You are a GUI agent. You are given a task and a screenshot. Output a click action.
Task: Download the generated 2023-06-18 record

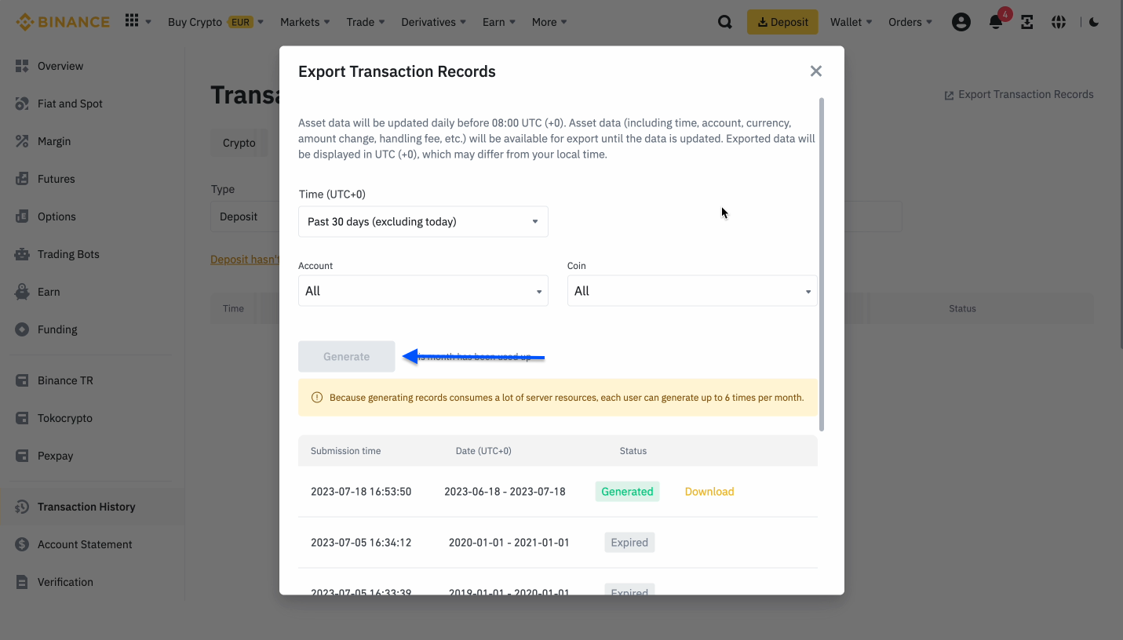point(709,492)
